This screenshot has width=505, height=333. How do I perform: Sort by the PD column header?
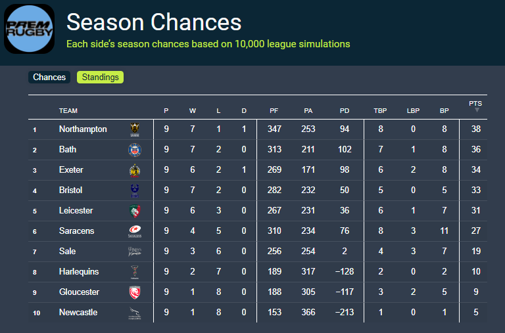(x=344, y=111)
